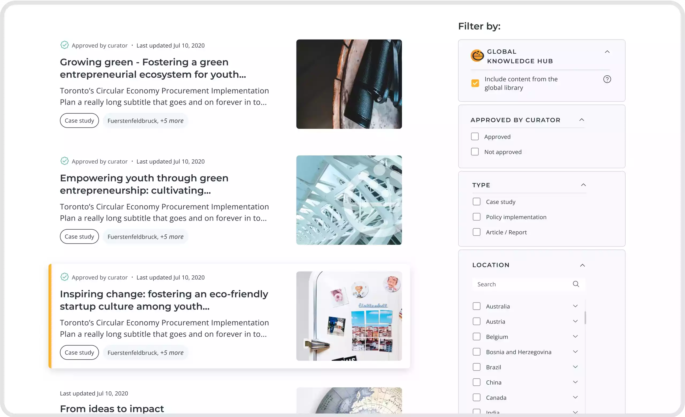Image resolution: width=685 pixels, height=417 pixels.
Task: Enable the Case study type filter
Action: click(x=477, y=201)
